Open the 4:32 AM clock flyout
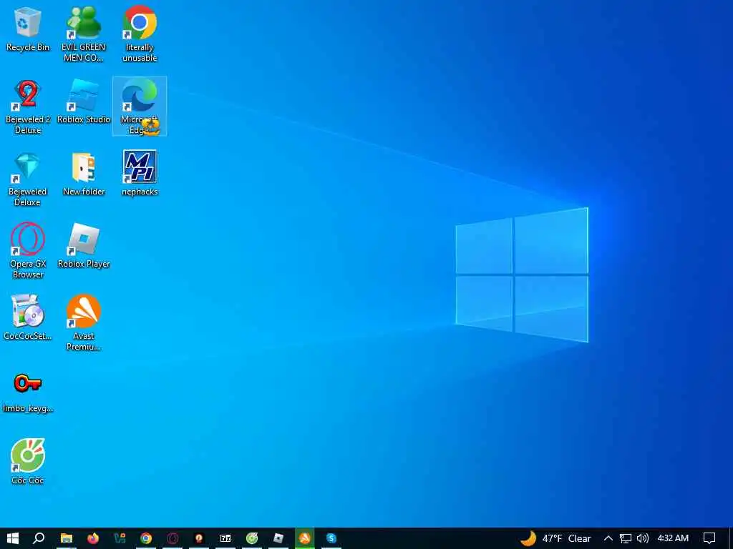 [x=673, y=538]
